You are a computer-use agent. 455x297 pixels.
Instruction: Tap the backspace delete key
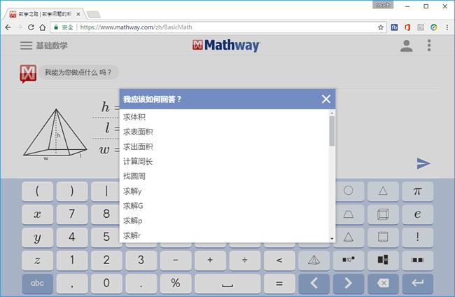point(383,284)
